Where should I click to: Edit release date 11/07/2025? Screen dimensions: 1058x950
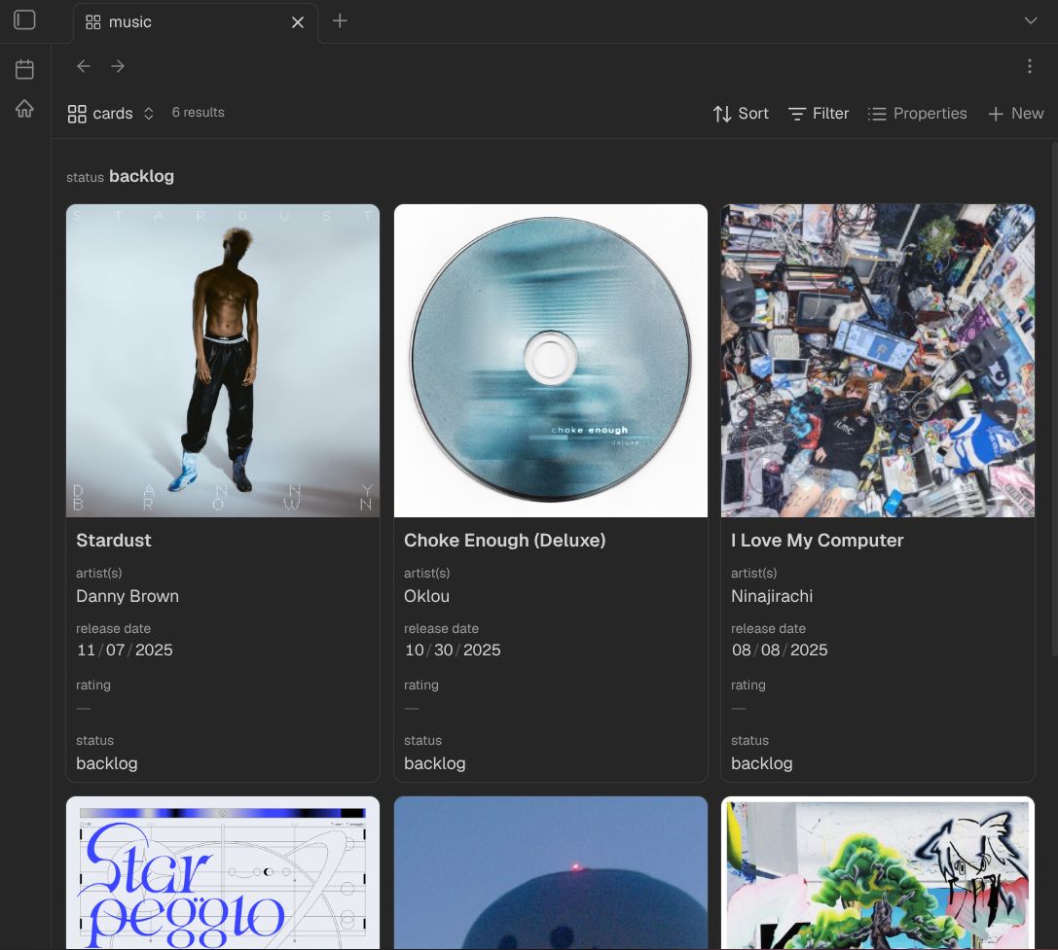(125, 650)
